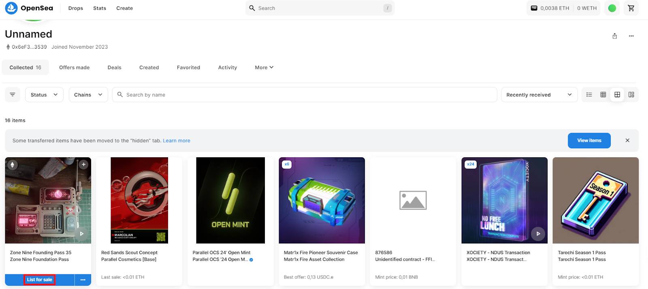Click the '16 items' count text
The height and width of the screenshot is (289, 648).
pyautogui.click(x=15, y=120)
